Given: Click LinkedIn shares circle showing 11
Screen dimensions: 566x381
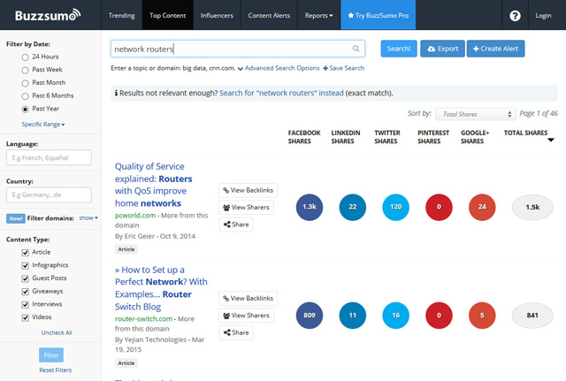Looking at the screenshot, I should tap(353, 315).
